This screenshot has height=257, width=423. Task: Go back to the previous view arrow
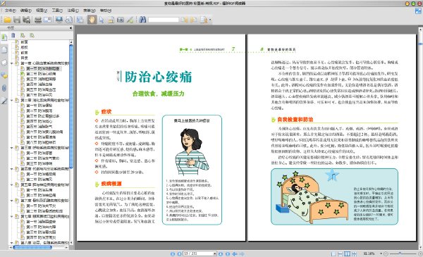pos(235,253)
